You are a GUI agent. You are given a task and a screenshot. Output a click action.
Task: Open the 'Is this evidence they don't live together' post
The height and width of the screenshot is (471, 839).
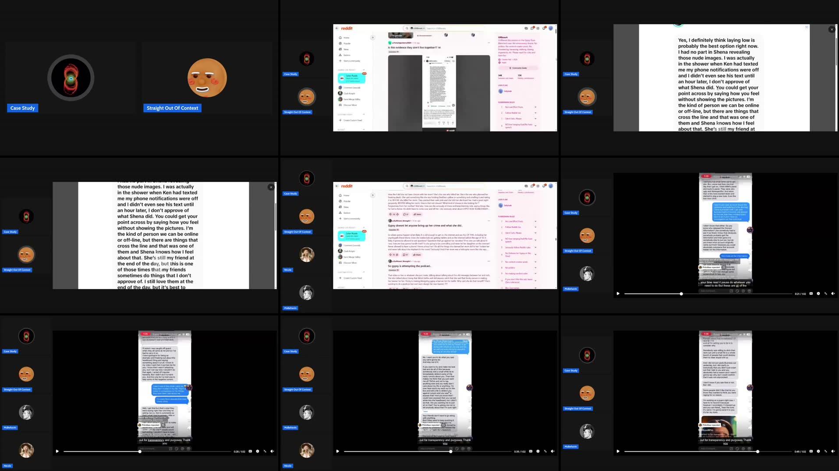click(414, 47)
